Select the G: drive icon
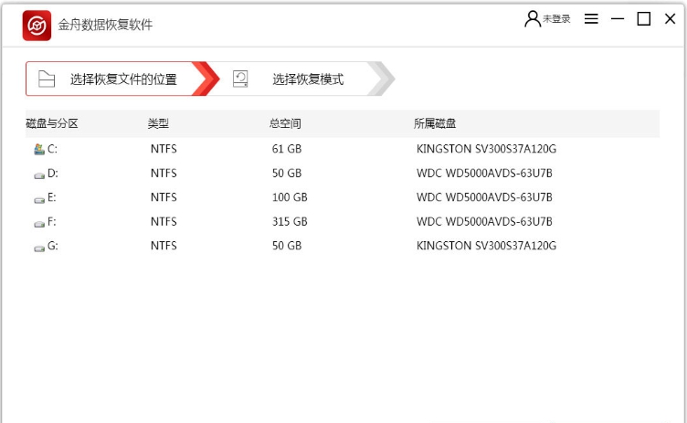This screenshot has height=423, width=687. pos(39,249)
